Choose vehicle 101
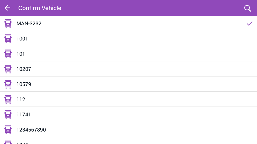The height and width of the screenshot is (144, 257). (x=21, y=54)
